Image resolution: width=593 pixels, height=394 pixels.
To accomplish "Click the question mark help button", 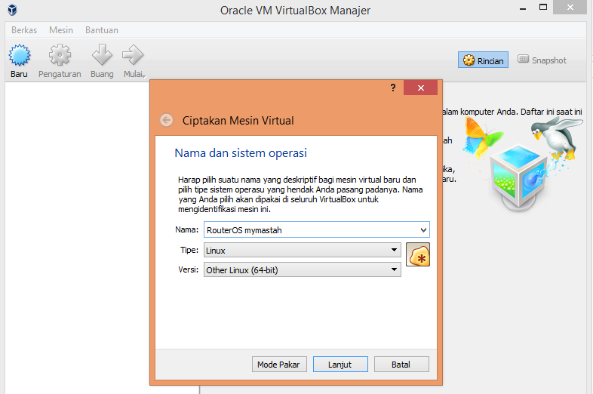I will 393,88.
